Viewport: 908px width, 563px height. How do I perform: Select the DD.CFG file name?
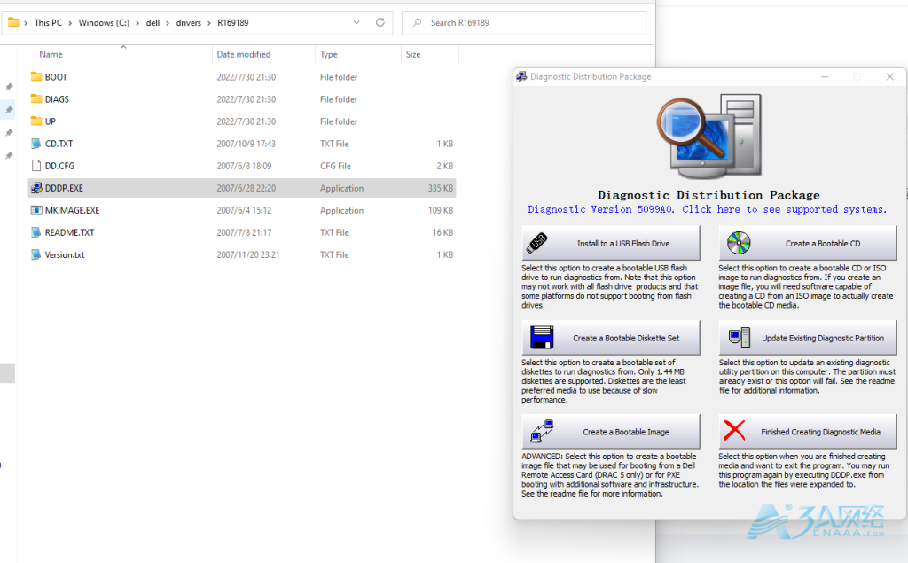point(59,166)
